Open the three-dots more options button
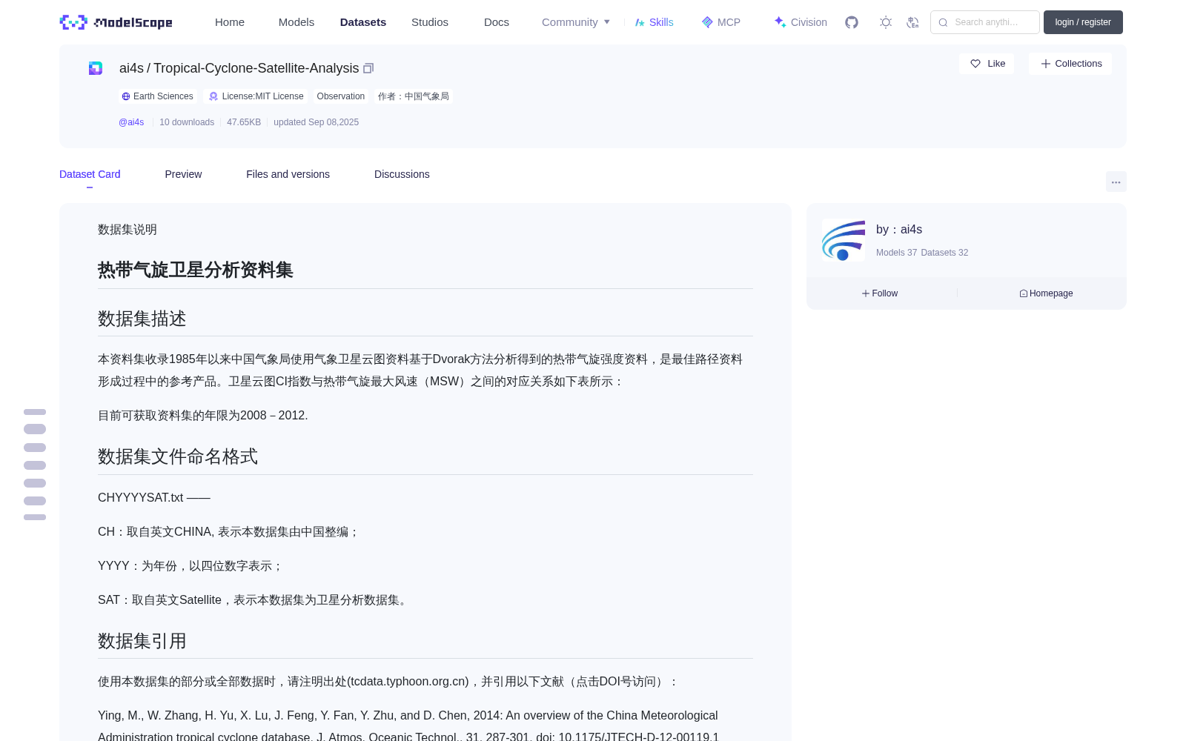The width and height of the screenshot is (1186, 741). 1116,182
